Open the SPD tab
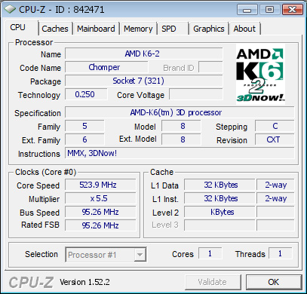Viewport: 307px width, 294px height. pyautogui.click(x=173, y=29)
